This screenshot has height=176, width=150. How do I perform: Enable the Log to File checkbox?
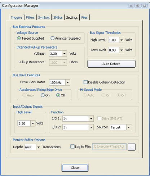pos(72,146)
